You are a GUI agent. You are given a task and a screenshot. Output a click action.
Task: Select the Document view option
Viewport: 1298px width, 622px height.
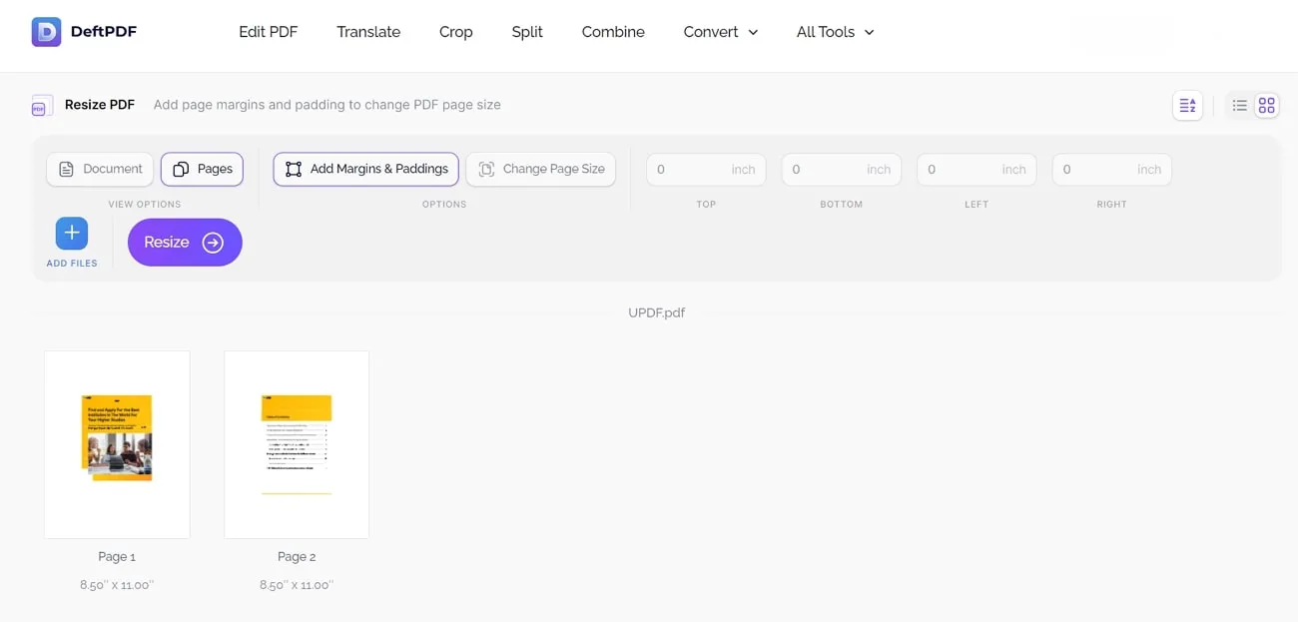click(100, 169)
